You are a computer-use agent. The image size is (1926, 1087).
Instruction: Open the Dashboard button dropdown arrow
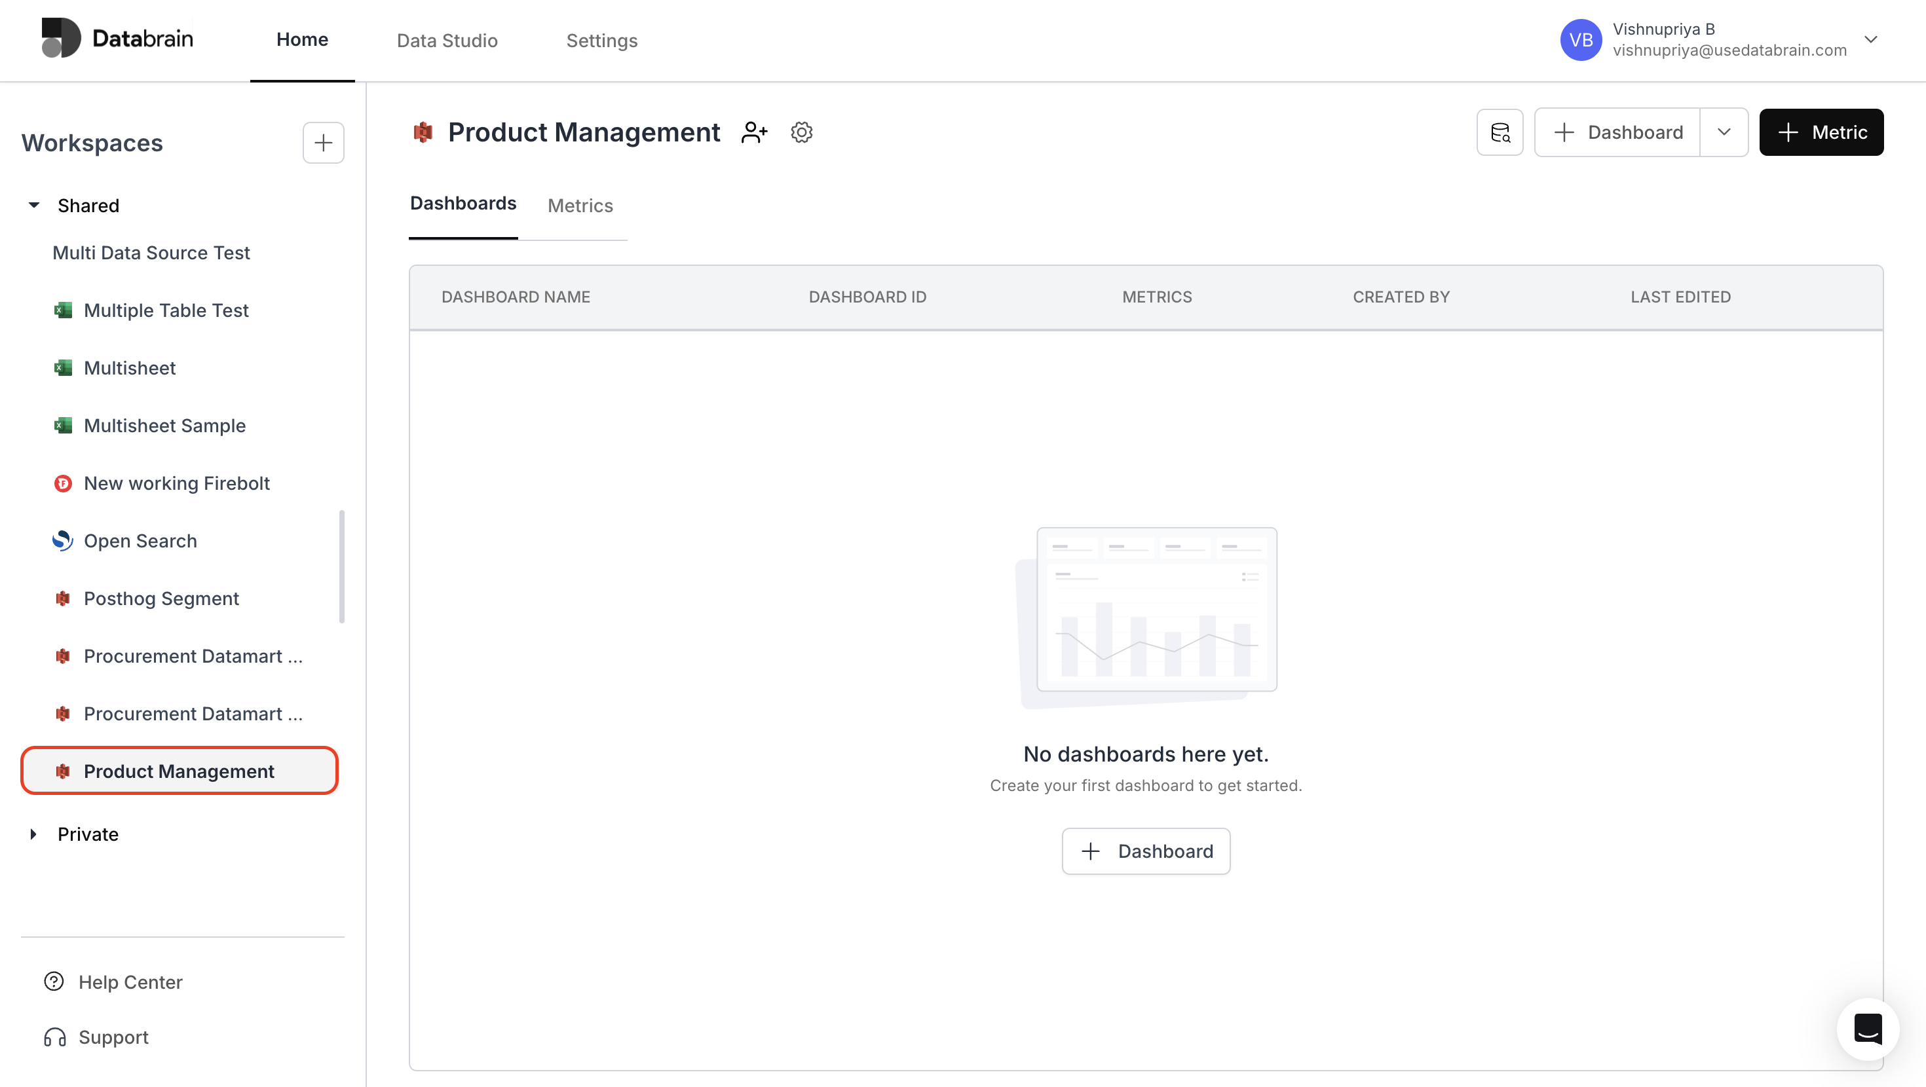1724,132
